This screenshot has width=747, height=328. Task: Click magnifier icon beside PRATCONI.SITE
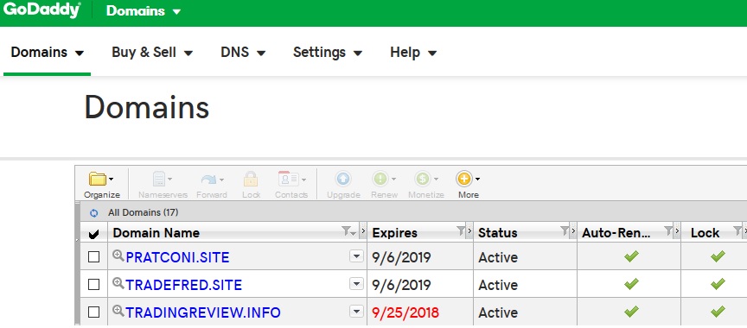[x=118, y=255]
